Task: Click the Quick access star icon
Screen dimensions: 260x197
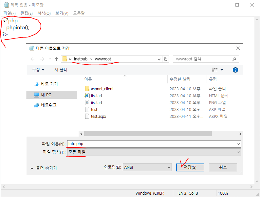Action: tap(37, 84)
